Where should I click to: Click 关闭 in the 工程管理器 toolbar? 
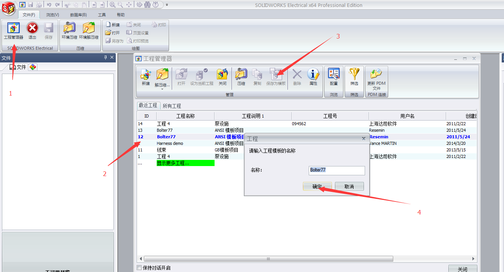point(223,77)
